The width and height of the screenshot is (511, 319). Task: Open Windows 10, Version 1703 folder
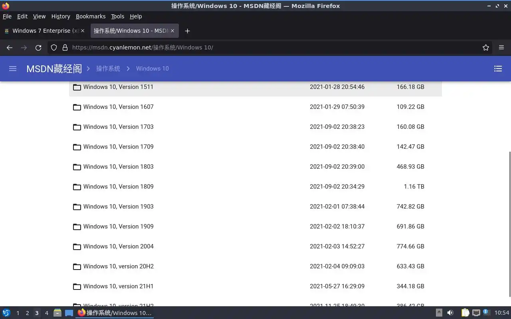[x=118, y=127]
